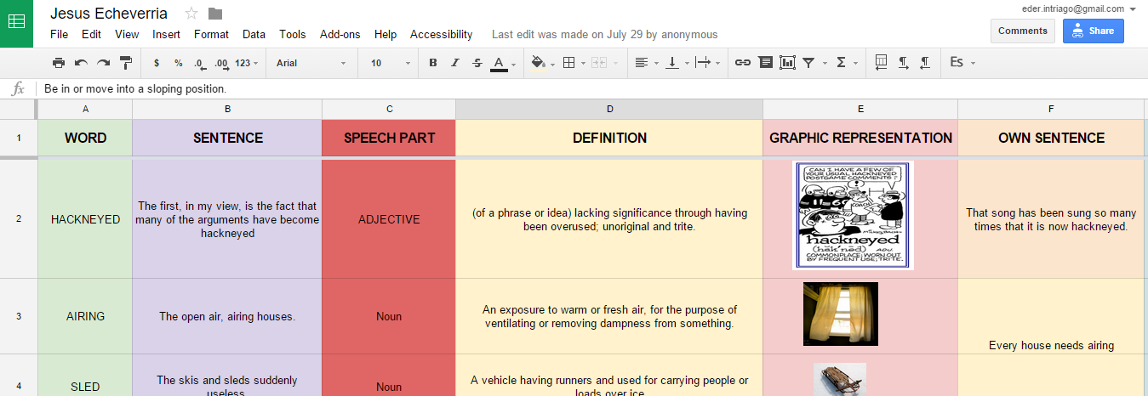1148x396 pixels.
Task: Open the Format menu
Action: coord(211,35)
